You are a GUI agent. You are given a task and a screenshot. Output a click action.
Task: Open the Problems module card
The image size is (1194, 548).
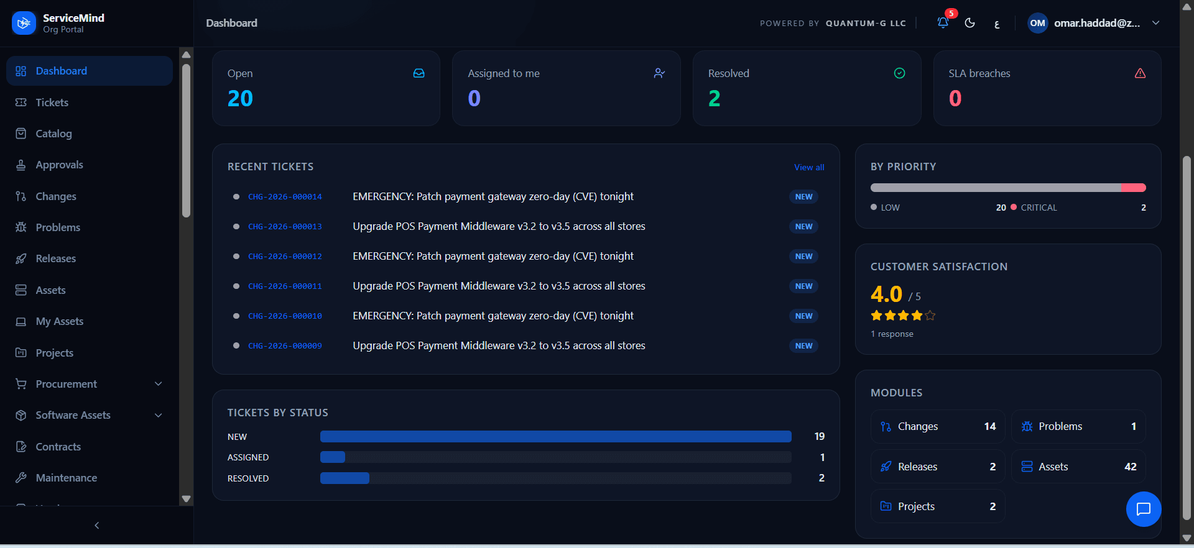tap(1078, 426)
